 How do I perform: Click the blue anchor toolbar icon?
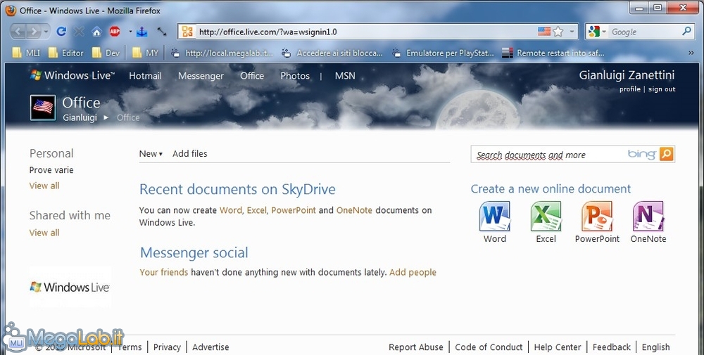142,32
